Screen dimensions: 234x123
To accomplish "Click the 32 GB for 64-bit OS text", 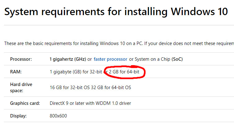I will coord(111,88).
